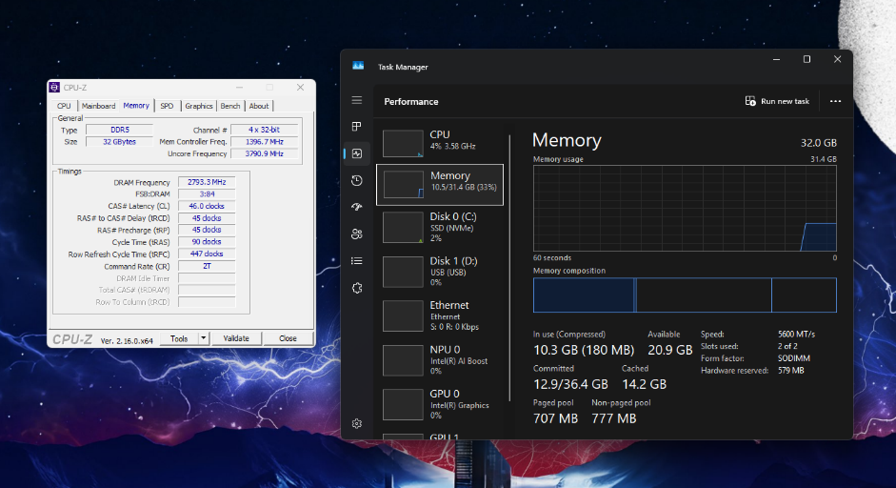Minimize the Task Manager window
Viewport: 896px width, 488px height.
pos(777,59)
